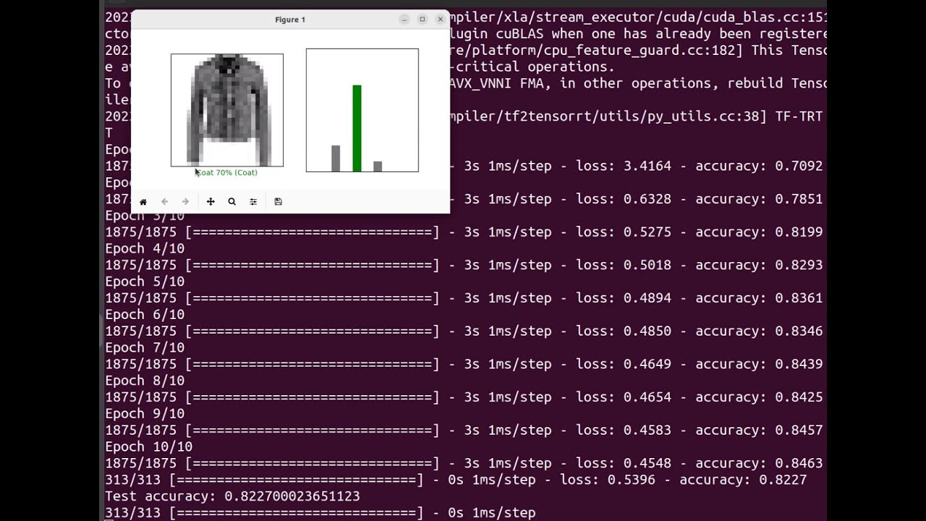Image resolution: width=926 pixels, height=521 pixels.
Task: Click the 'Test accuracy: 0.822700023651123' line
Action: [x=232, y=496]
